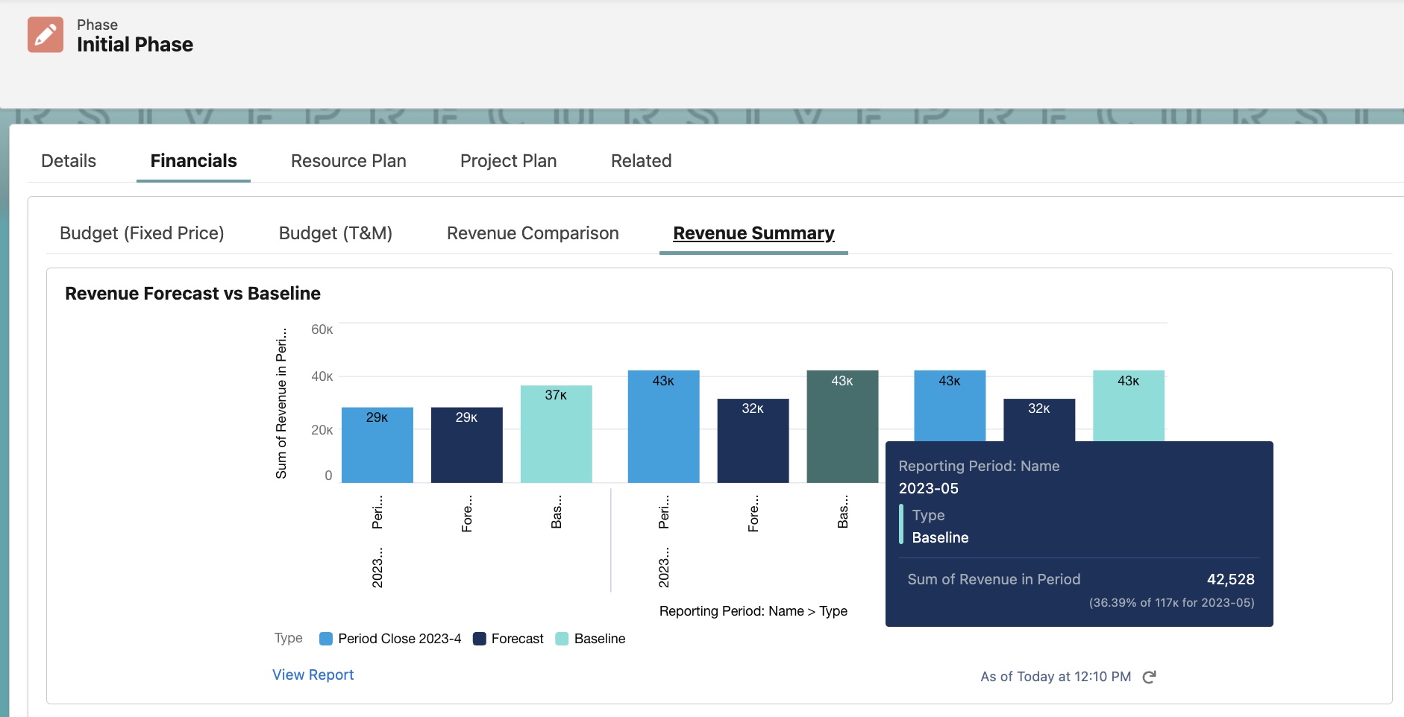This screenshot has width=1404, height=717.
Task: Switch to the Financials tab
Action: (x=193, y=160)
